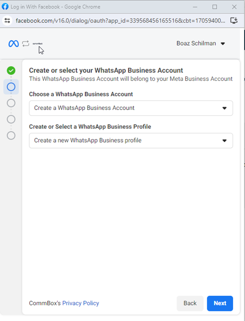The height and width of the screenshot is (321, 245).
Task: Select the fifth step circle in progress
Action: click(11, 135)
